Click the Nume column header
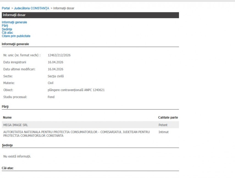The width and height of the screenshot is (235, 178). pyautogui.click(x=7, y=117)
